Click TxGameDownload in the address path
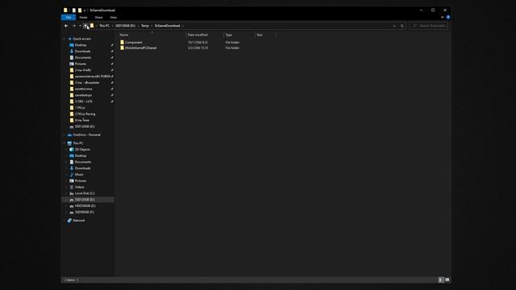The height and width of the screenshot is (290, 516). (167, 26)
